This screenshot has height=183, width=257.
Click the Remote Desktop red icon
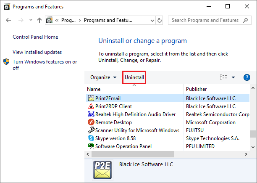pyautogui.click(x=91, y=122)
